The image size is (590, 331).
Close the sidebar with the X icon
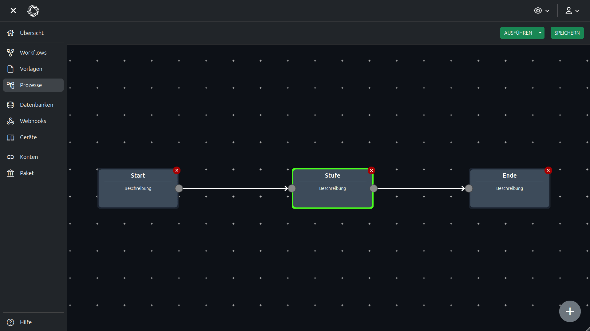point(13,11)
